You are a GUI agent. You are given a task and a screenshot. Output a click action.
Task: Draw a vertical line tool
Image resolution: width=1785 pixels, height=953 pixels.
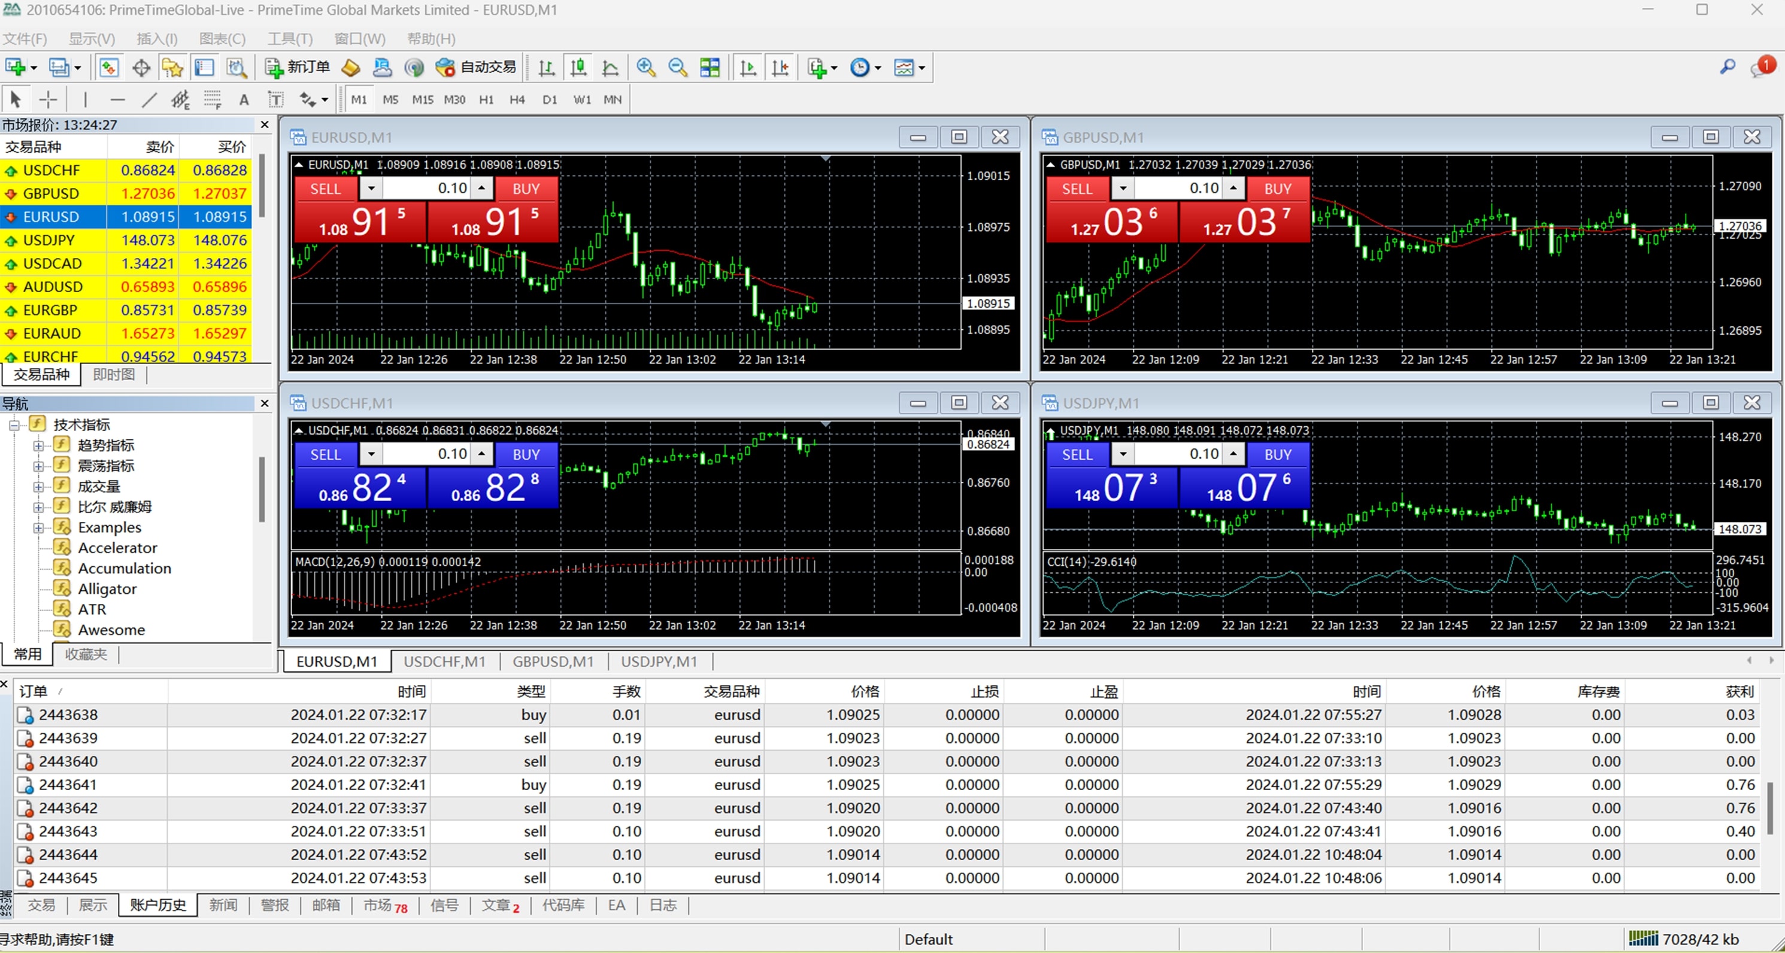[x=85, y=99]
